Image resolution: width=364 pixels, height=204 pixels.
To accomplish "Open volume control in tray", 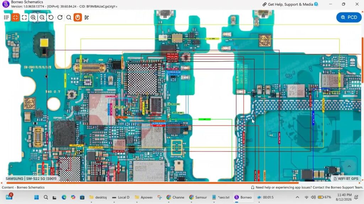I will tap(313, 197).
